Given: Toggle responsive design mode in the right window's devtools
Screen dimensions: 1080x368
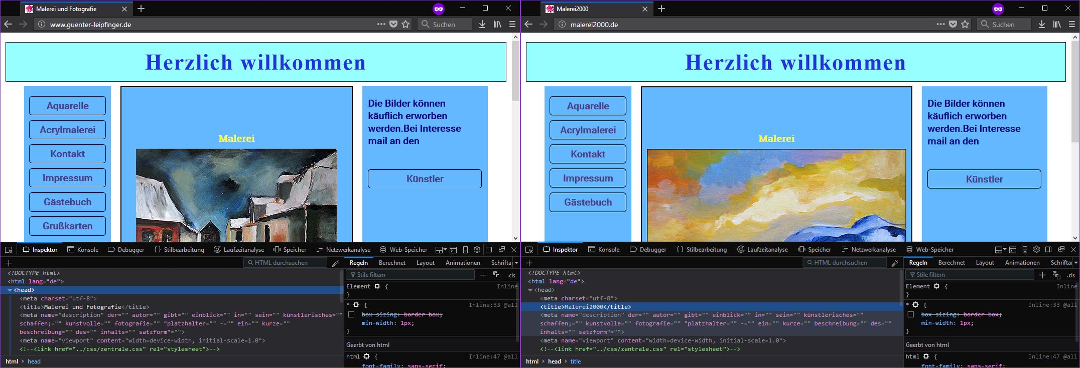Looking at the screenshot, I should tap(1025, 249).
